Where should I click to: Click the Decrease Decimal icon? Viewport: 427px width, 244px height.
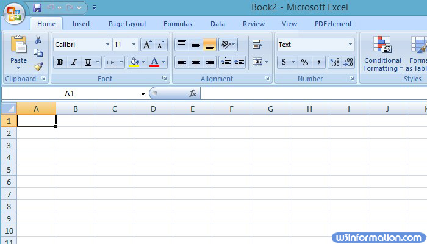(348, 62)
